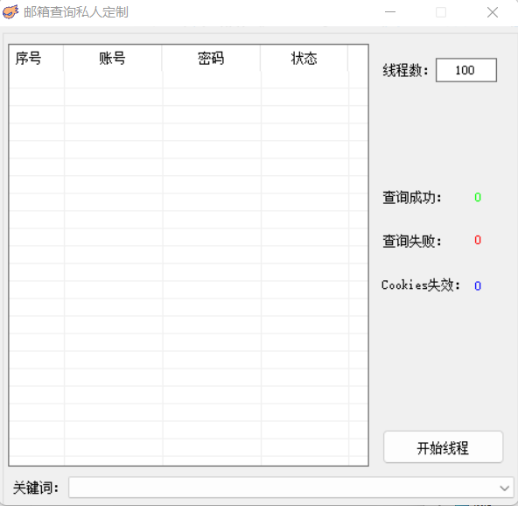
Task: Click the Cookies失效 label
Action: pyautogui.click(x=421, y=285)
